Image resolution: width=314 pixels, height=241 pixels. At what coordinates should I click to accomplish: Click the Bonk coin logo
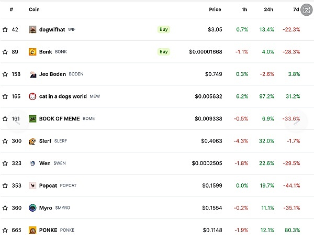pyautogui.click(x=32, y=52)
